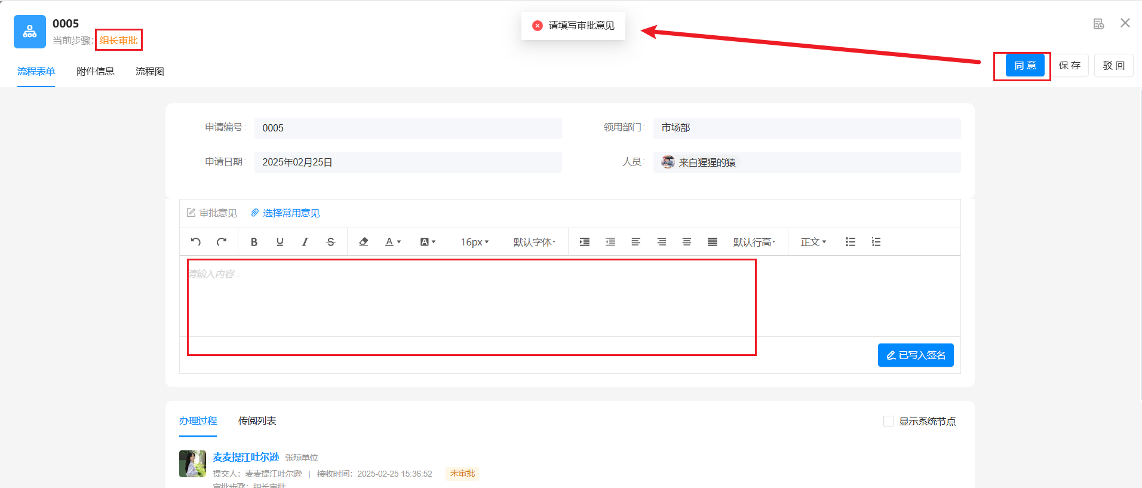Viewport: 1142px width, 488px height.
Task: Toggle italic formatting
Action: coord(305,242)
